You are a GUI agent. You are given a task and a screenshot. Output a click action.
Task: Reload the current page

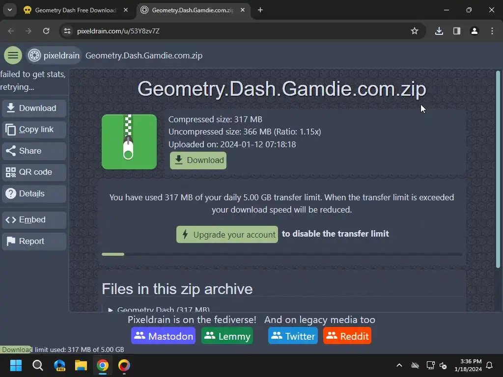tap(46, 31)
